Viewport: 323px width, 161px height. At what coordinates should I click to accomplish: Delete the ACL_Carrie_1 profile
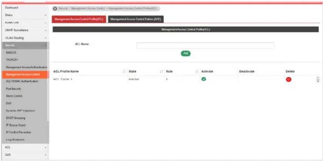[288, 80]
